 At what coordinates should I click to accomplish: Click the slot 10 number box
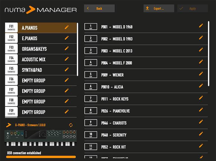pos(91,135)
